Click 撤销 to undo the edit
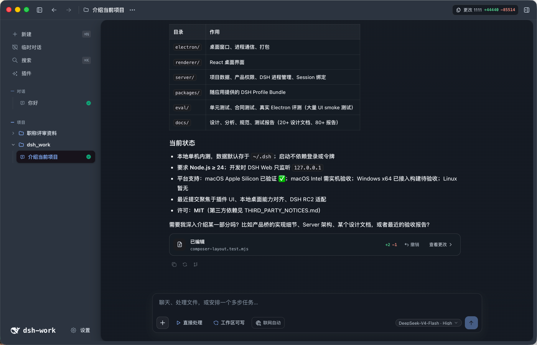Image resolution: width=537 pixels, height=345 pixels. [412, 245]
